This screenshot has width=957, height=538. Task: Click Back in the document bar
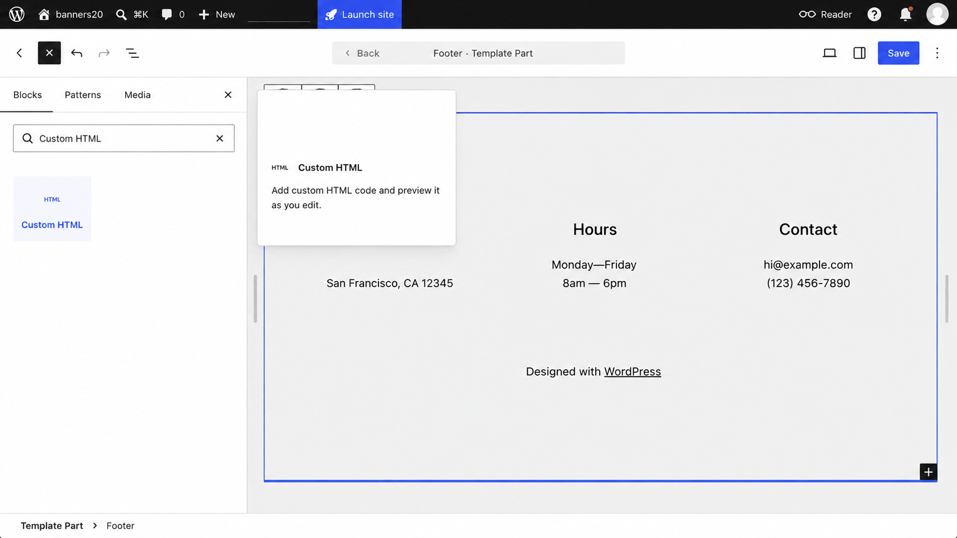tap(362, 53)
